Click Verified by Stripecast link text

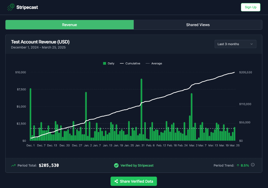pyautogui.click(x=137, y=165)
